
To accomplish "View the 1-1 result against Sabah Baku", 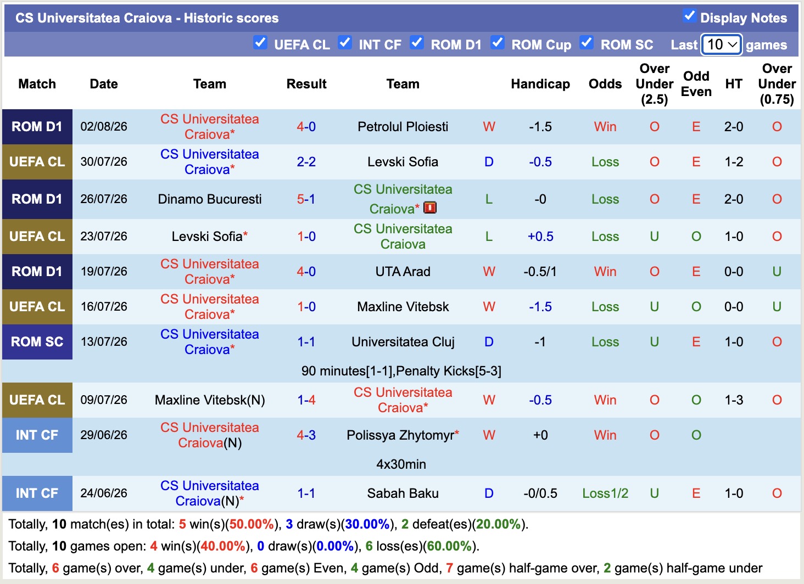I will click(306, 493).
